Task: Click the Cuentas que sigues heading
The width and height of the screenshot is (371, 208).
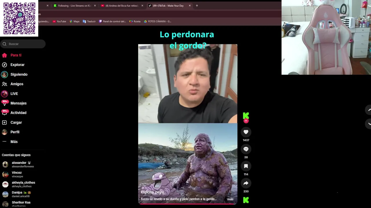Action: coord(16,155)
